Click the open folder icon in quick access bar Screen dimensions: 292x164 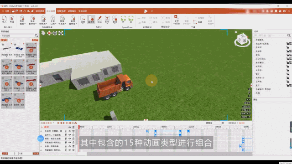coord(13,11)
